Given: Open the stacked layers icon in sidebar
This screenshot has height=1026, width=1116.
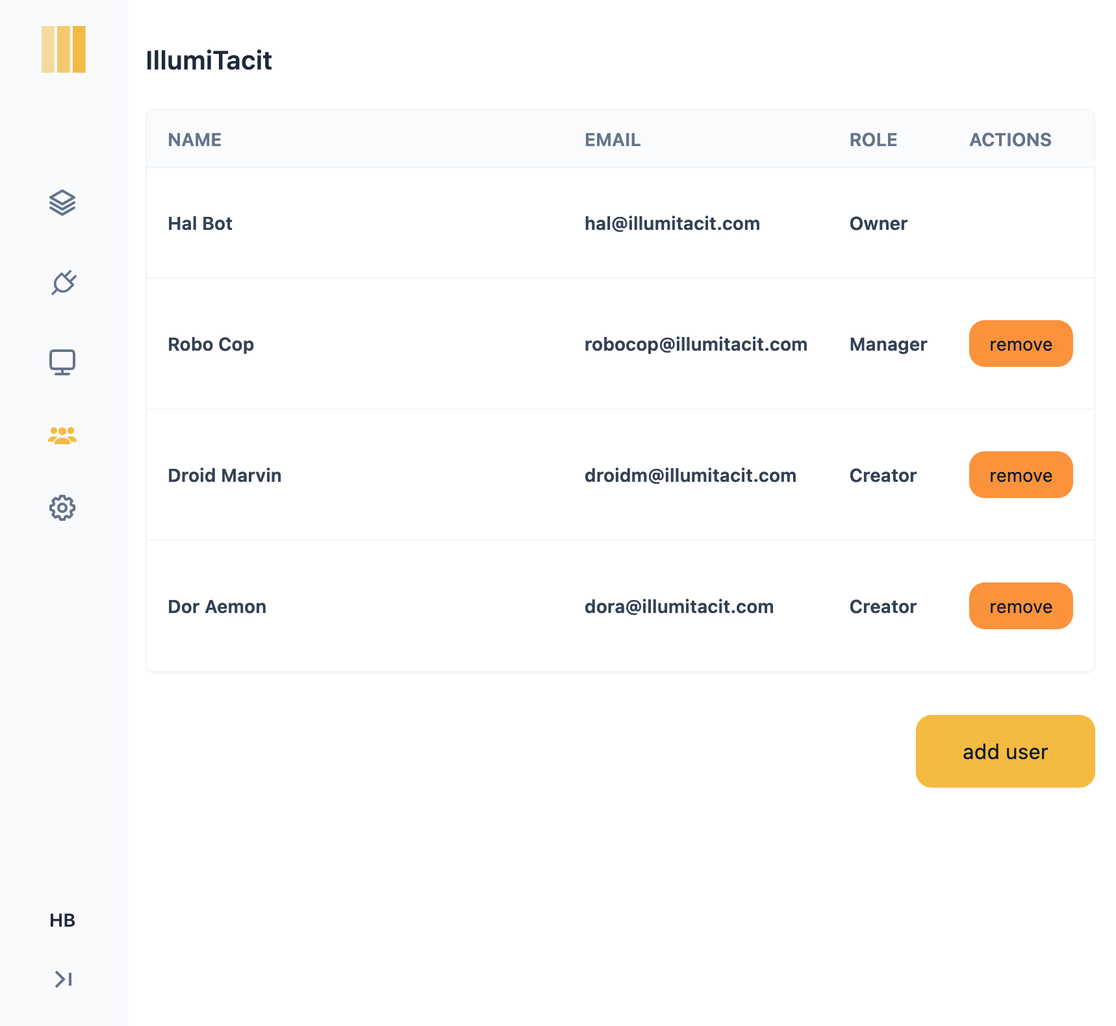Looking at the screenshot, I should (x=62, y=203).
